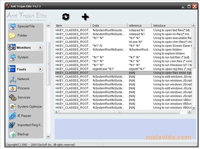Click the sidebar vertical scrollbar thumb

(x=48, y=64)
